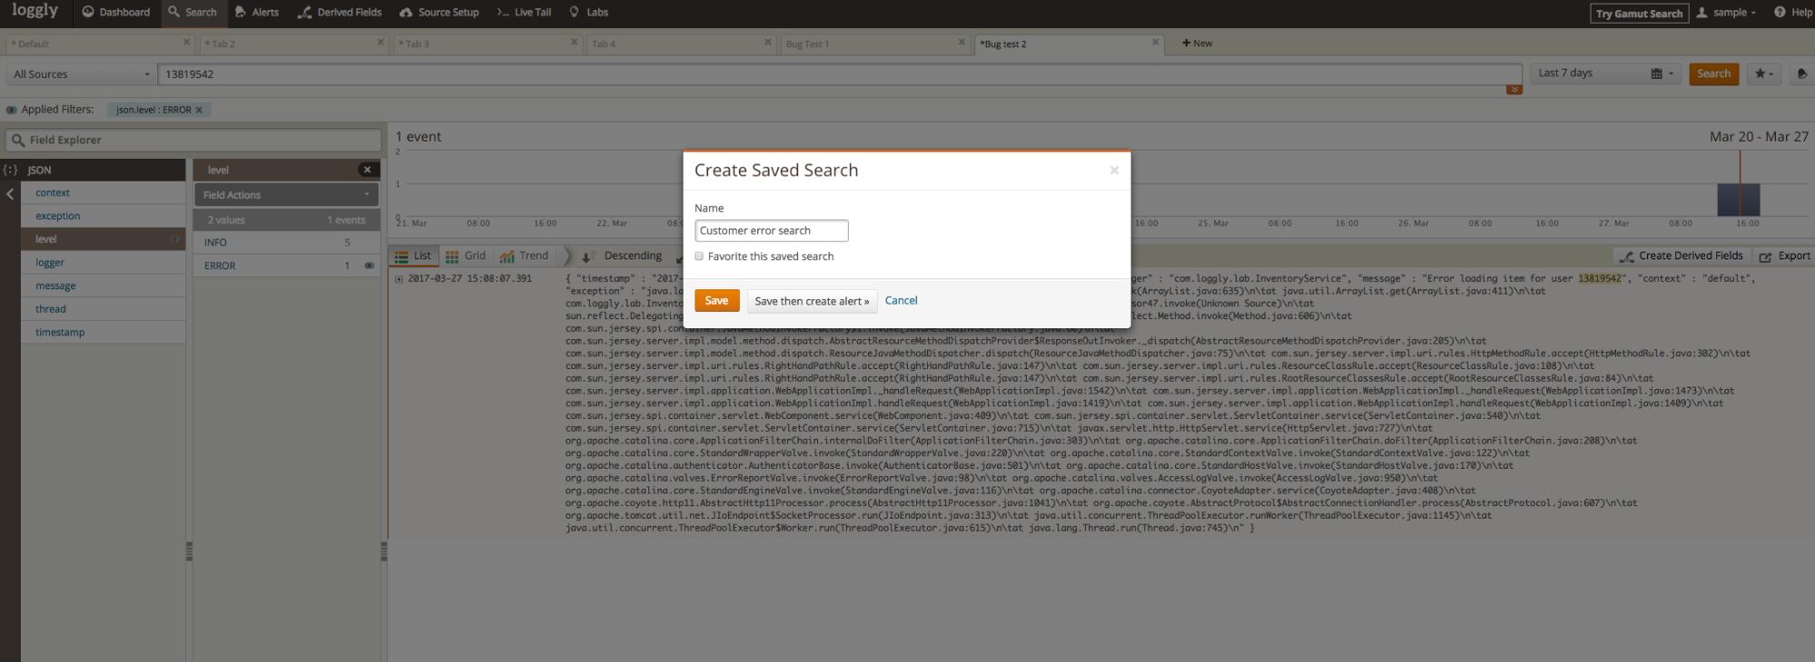Edit the saved search Name field

771,231
